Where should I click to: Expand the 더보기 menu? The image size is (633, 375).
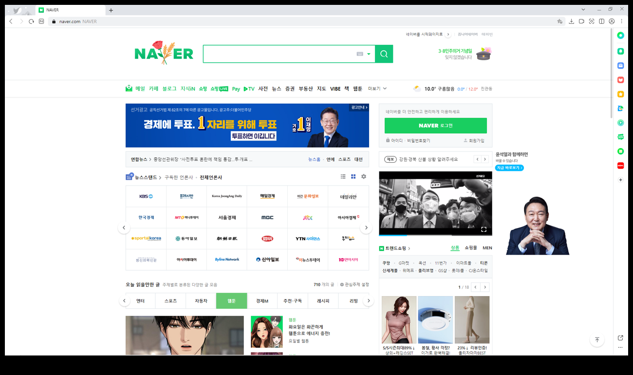pyautogui.click(x=377, y=89)
